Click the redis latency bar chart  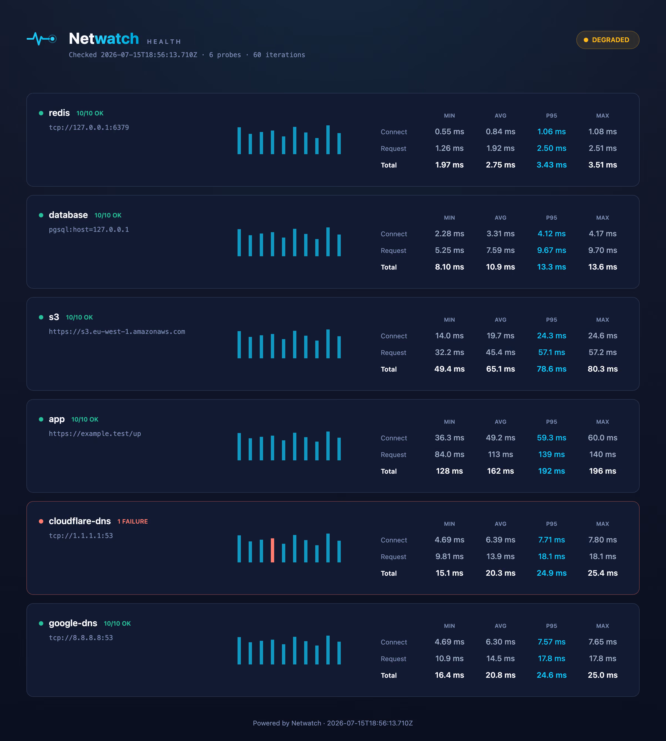pyautogui.click(x=289, y=140)
